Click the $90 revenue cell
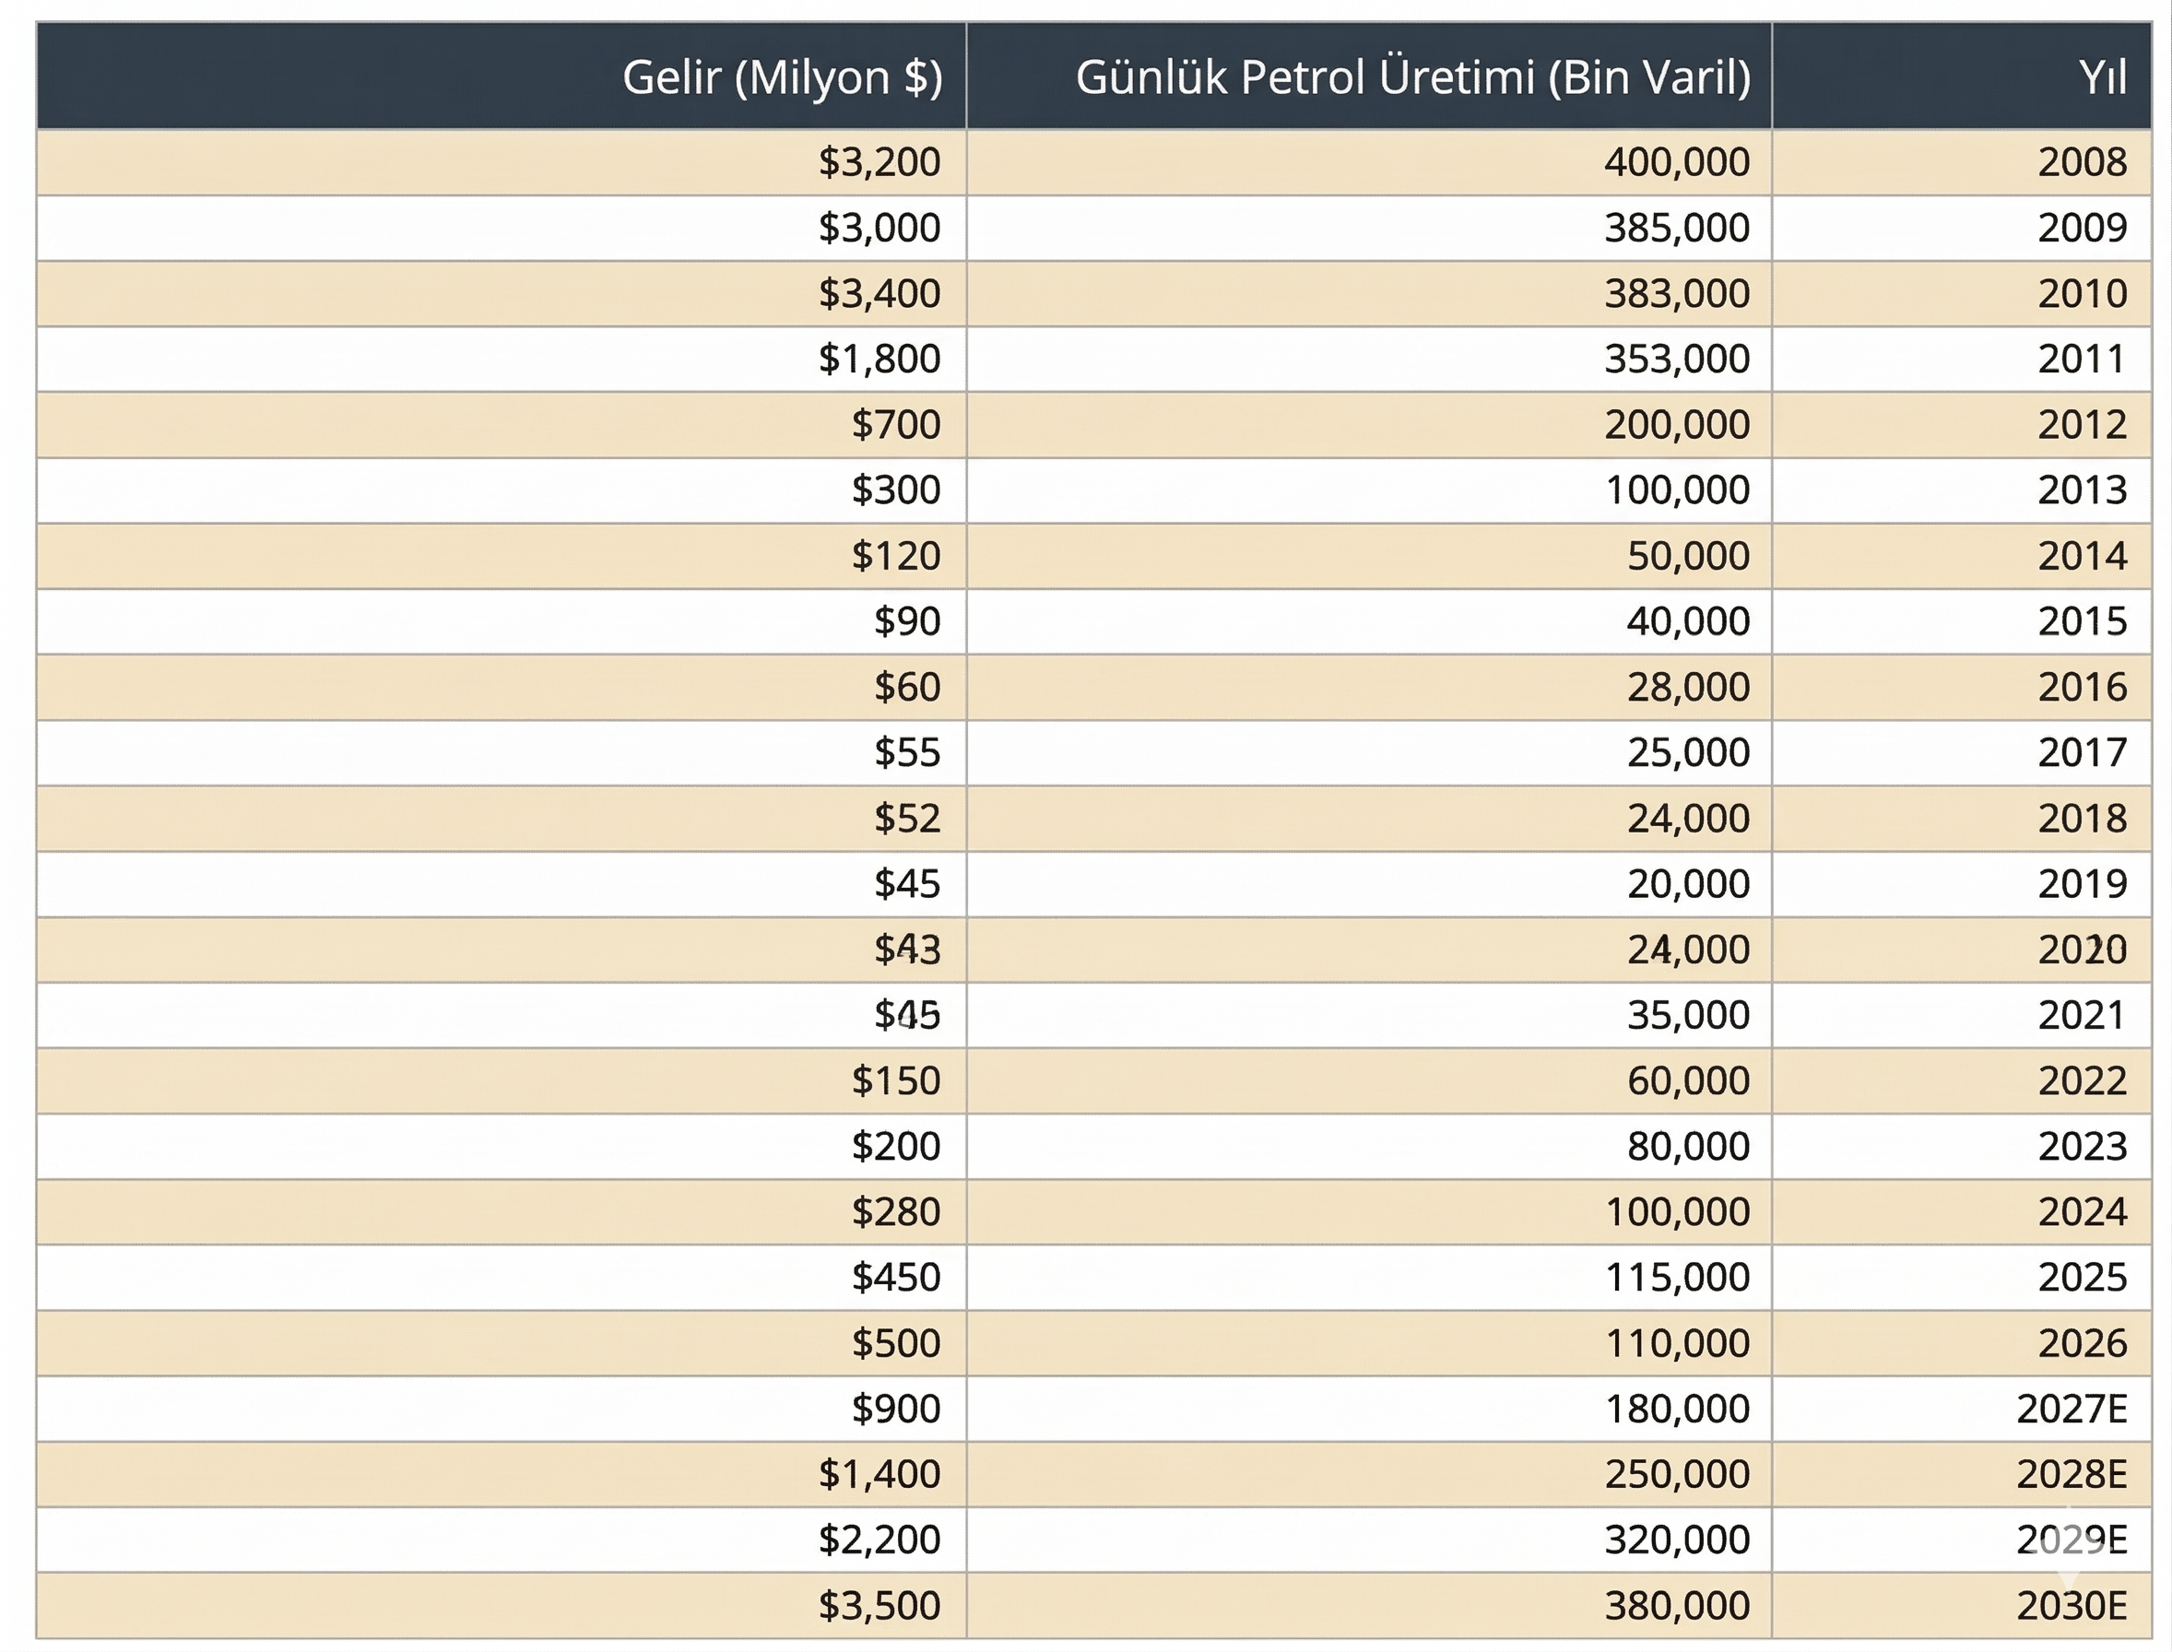 point(906,620)
